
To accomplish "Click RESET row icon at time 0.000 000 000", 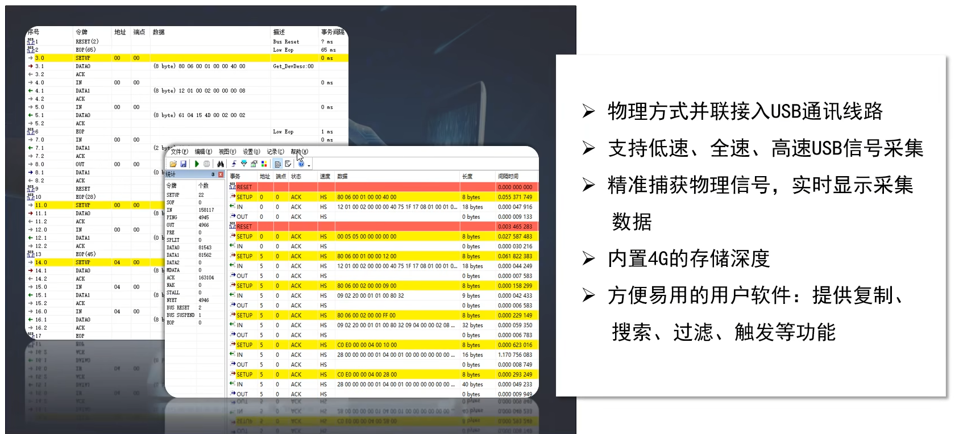I will coord(233,187).
